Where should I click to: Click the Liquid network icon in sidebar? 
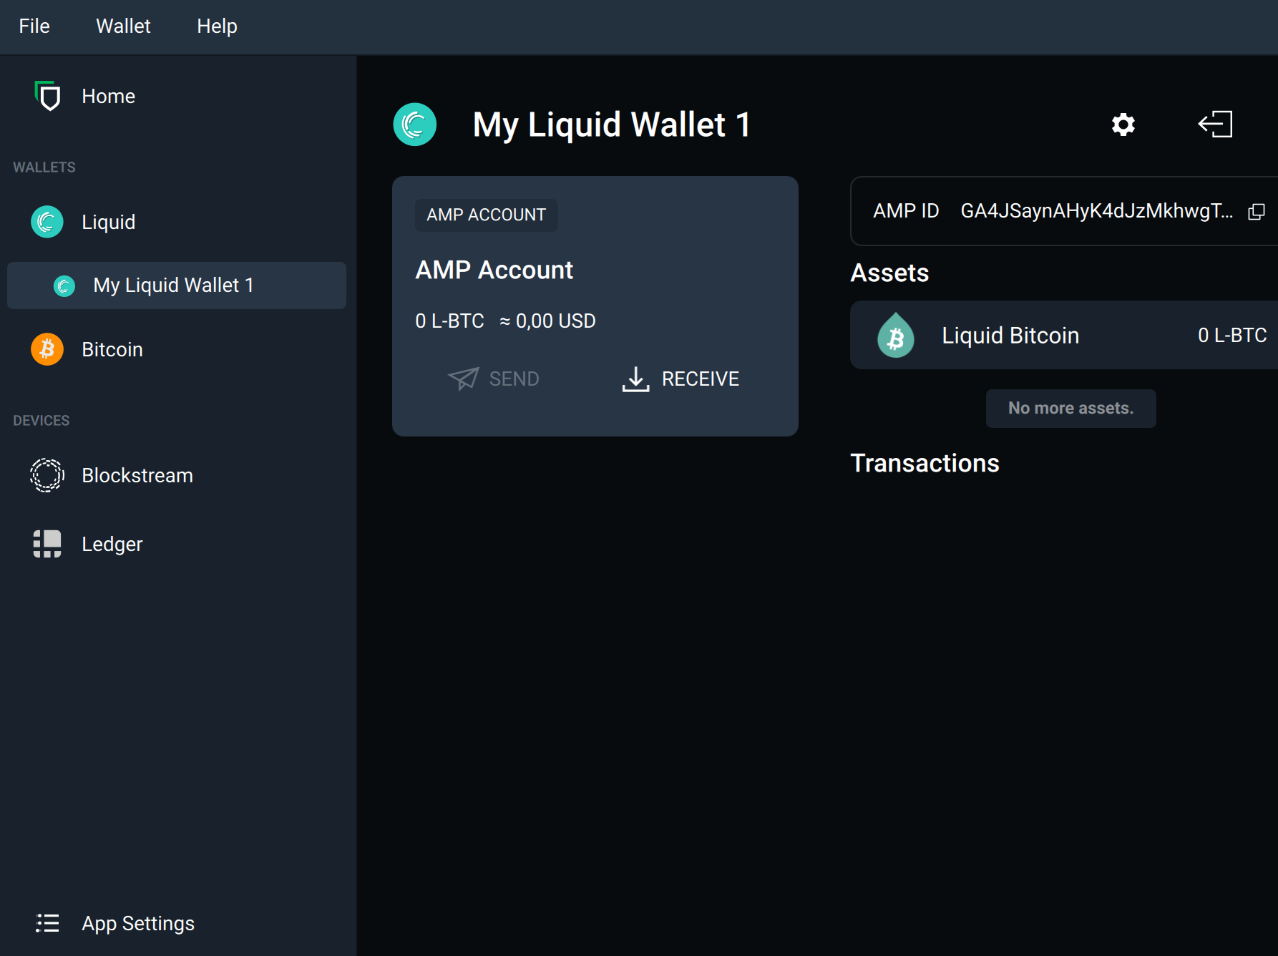point(47,222)
